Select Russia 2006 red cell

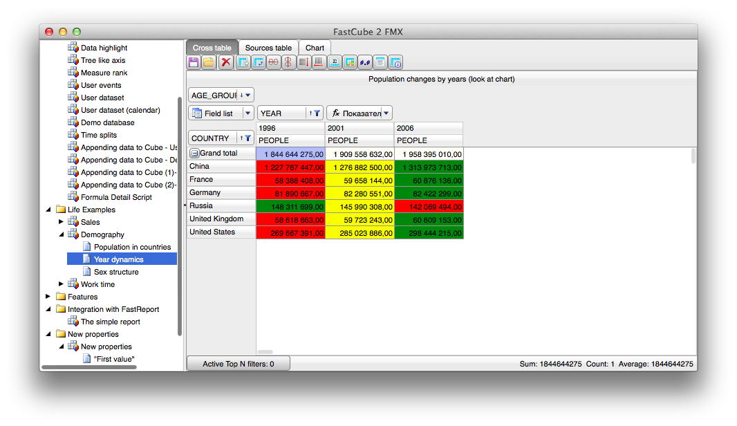point(429,207)
